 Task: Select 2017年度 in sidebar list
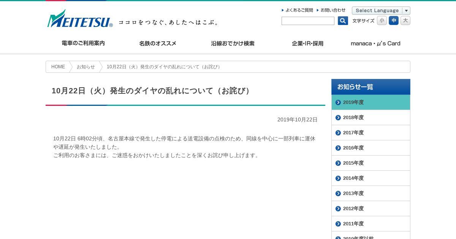point(371,133)
